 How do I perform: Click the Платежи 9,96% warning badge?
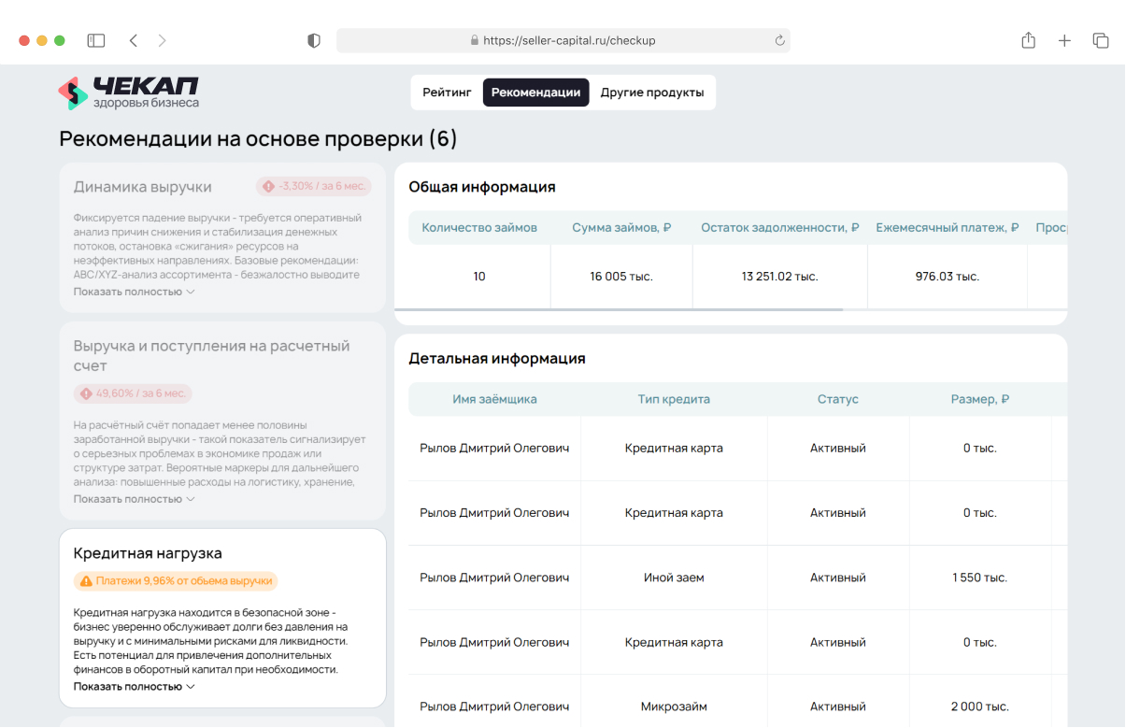tap(176, 580)
